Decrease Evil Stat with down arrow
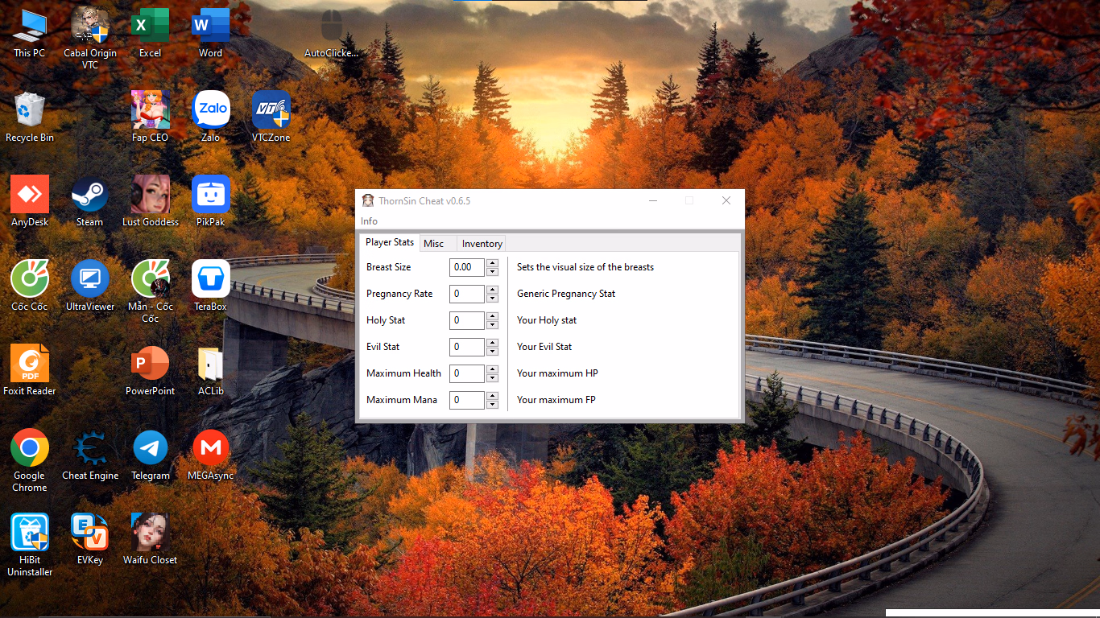This screenshot has height=618, width=1100. point(492,351)
